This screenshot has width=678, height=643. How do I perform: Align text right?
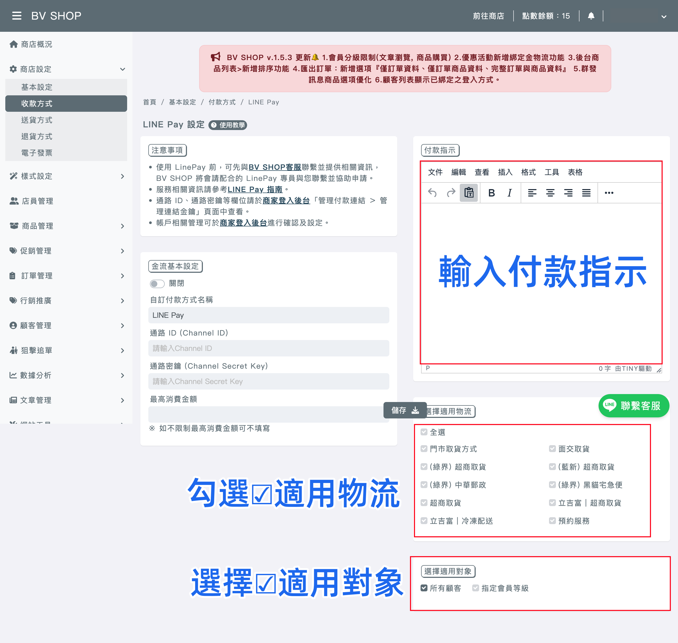click(568, 193)
